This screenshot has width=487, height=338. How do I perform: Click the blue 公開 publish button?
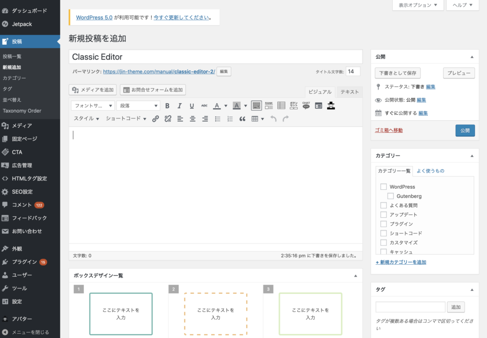(465, 130)
